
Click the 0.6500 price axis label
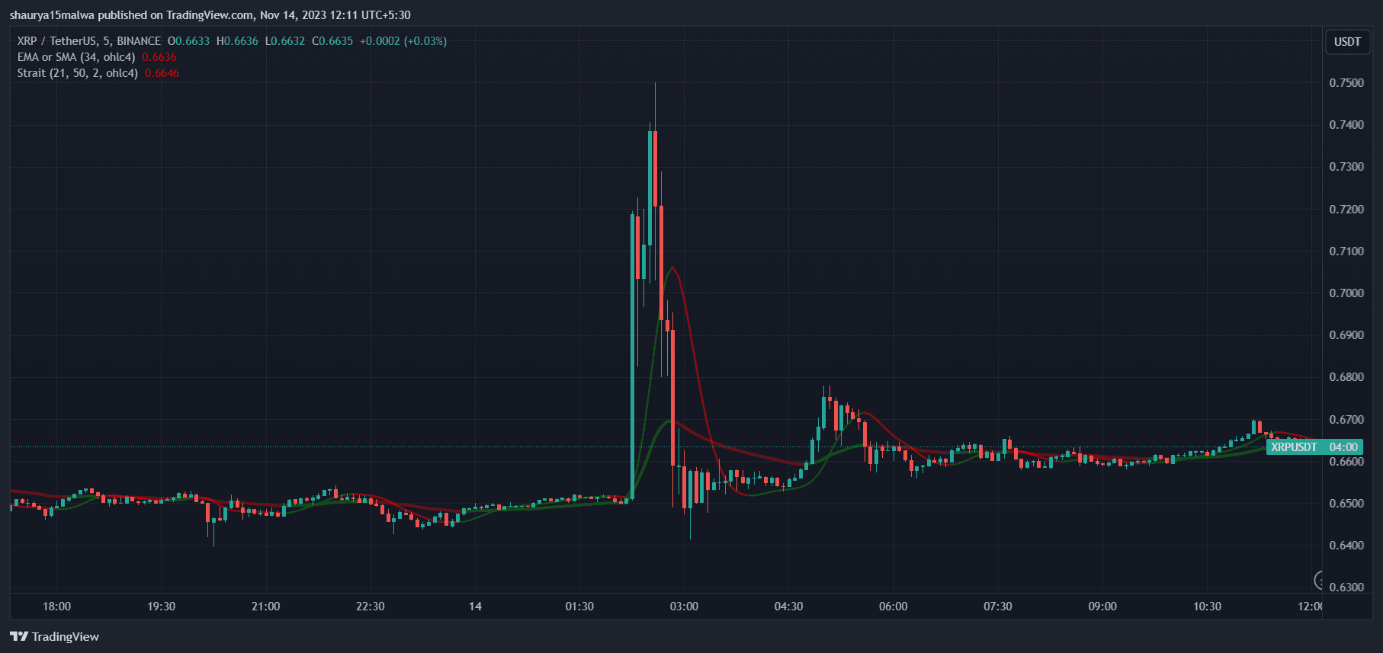click(1346, 504)
